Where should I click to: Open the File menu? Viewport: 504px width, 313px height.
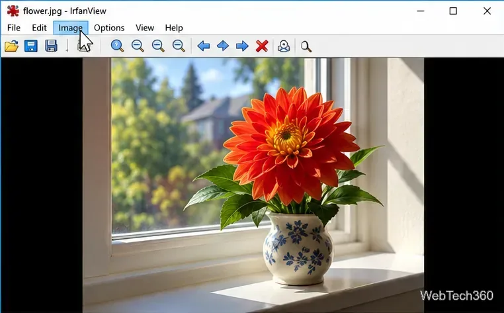click(14, 28)
